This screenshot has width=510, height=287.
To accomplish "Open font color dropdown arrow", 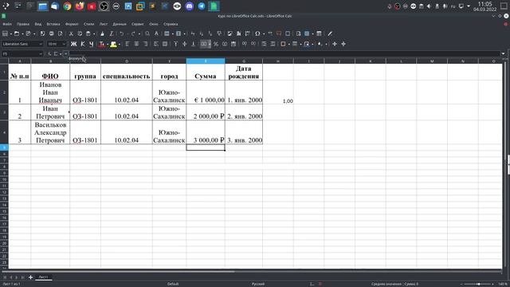I will pos(108,45).
